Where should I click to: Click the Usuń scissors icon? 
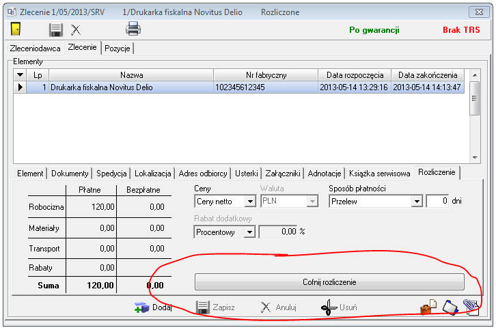point(329,307)
